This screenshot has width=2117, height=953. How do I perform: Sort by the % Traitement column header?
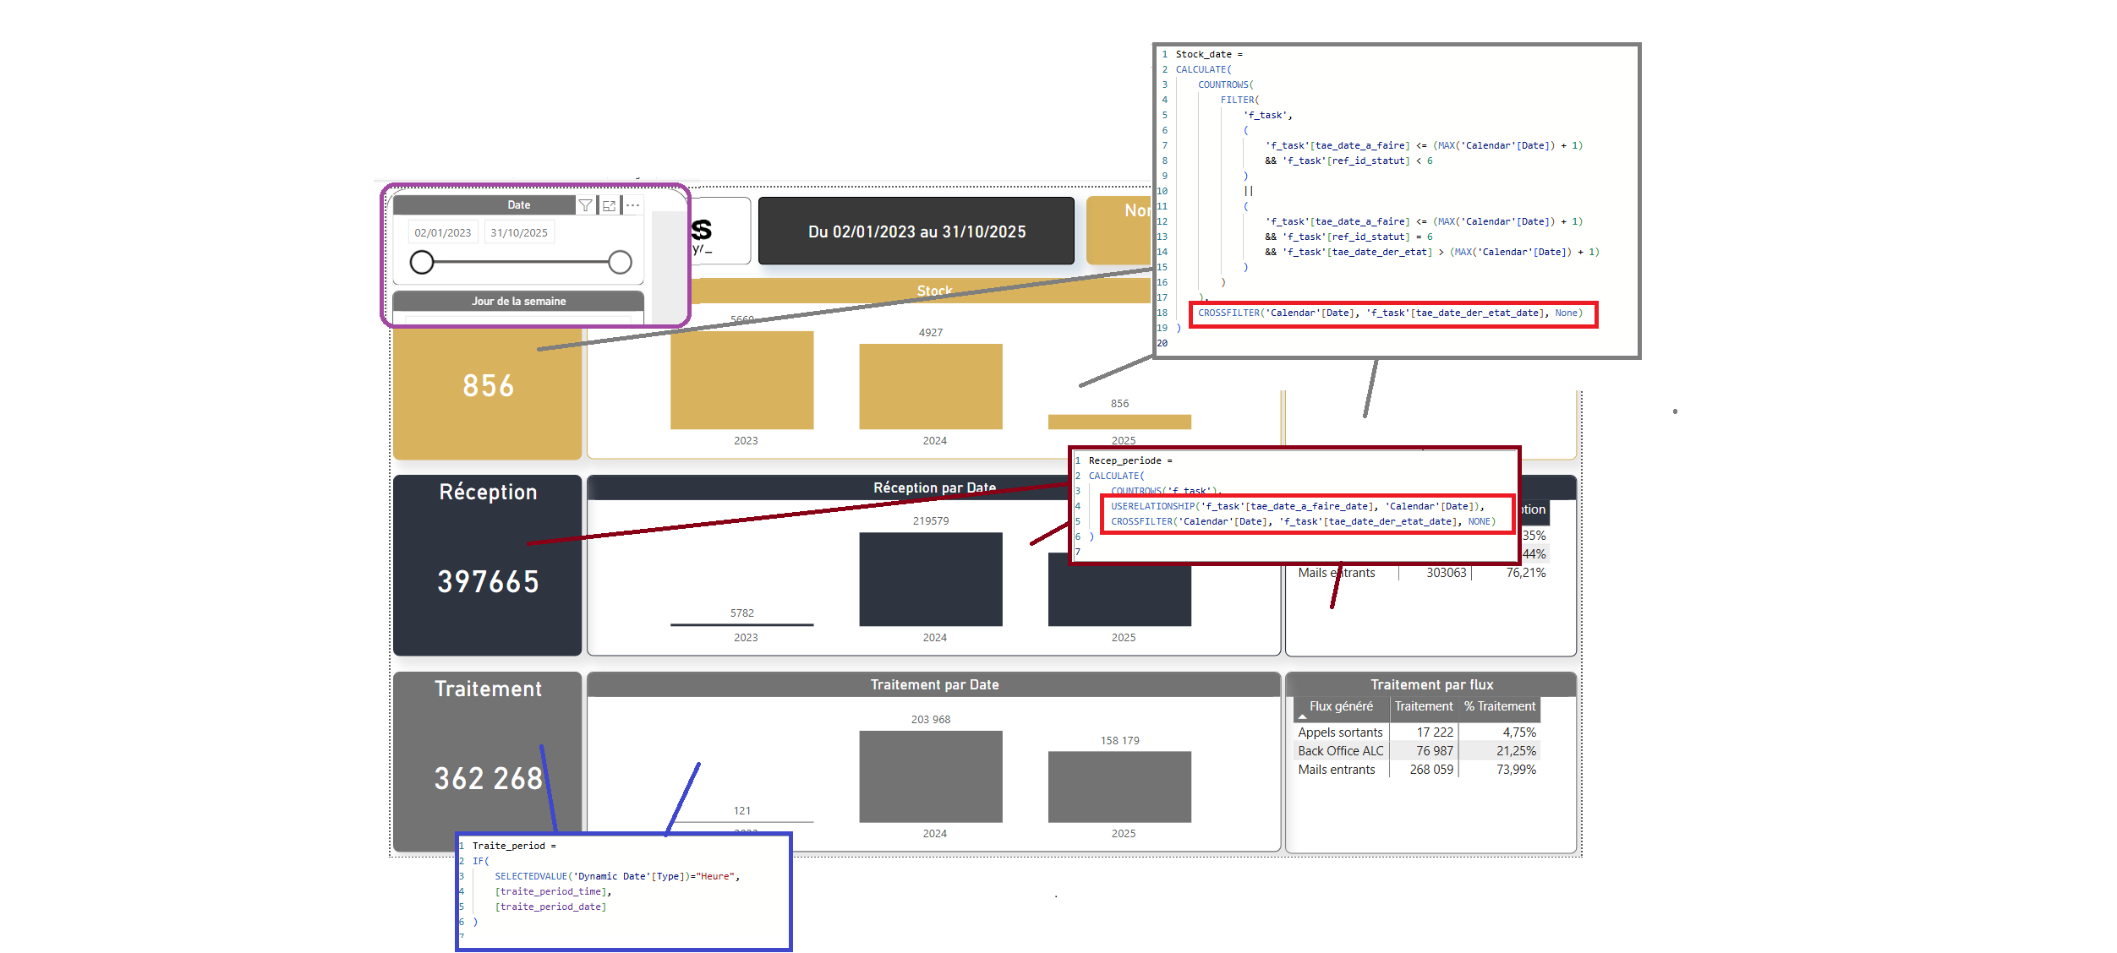(x=1499, y=706)
